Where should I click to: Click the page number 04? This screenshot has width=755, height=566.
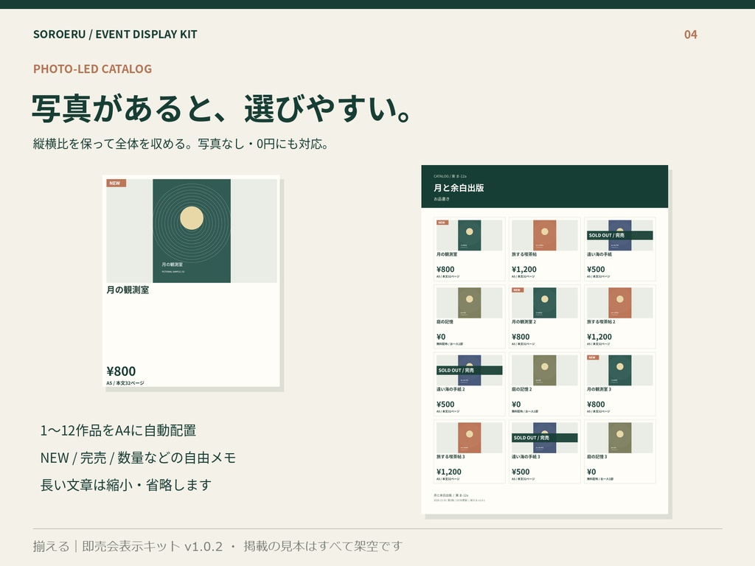[690, 35]
